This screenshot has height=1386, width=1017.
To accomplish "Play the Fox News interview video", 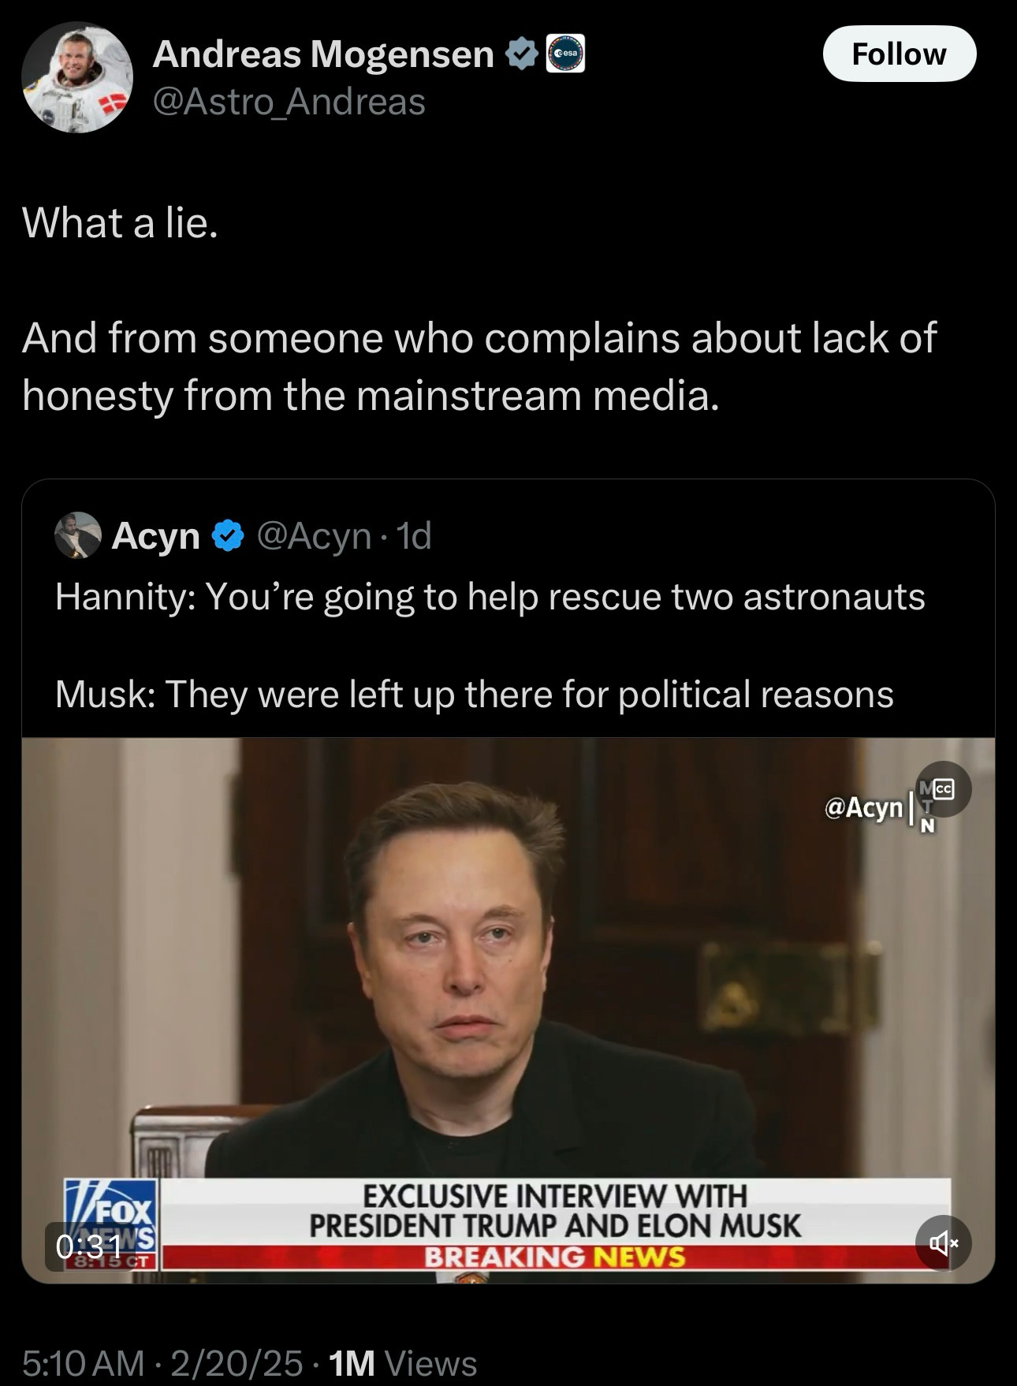I will pos(508,1010).
